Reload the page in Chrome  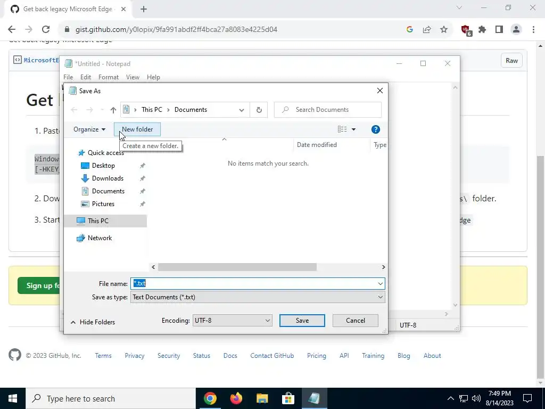click(46, 30)
